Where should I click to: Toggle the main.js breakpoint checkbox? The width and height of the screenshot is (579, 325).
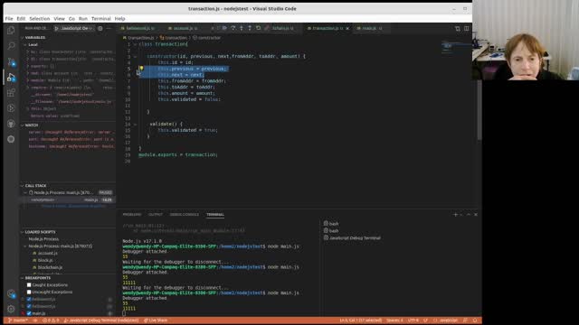tap(29, 313)
